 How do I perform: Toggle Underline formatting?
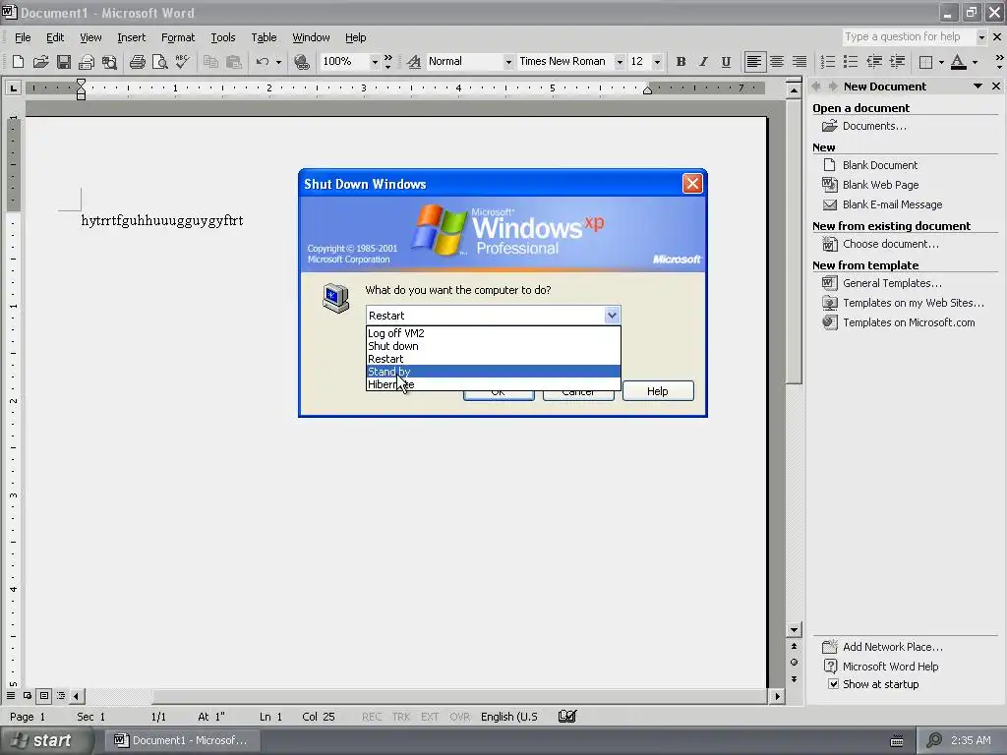coord(726,62)
